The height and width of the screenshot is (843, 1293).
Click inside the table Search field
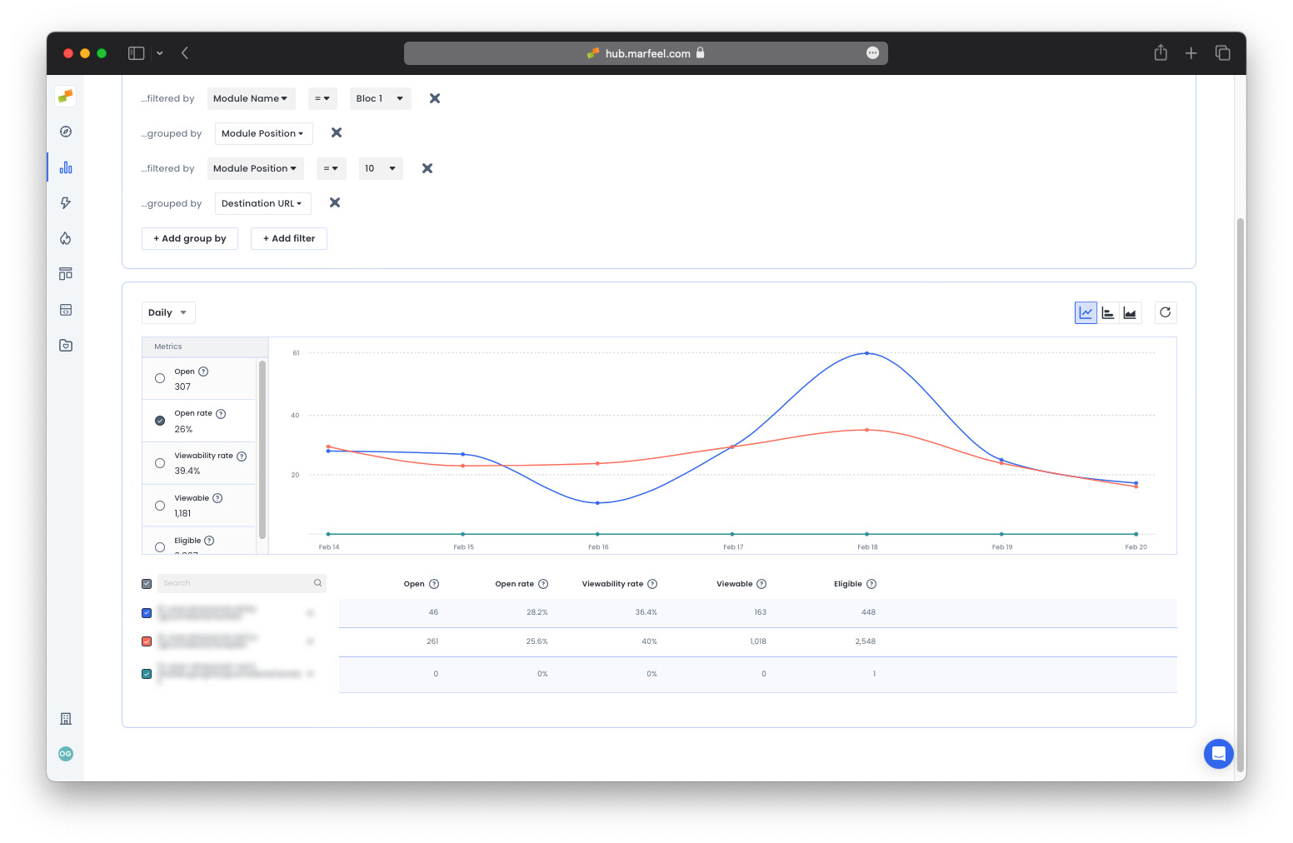click(x=237, y=583)
